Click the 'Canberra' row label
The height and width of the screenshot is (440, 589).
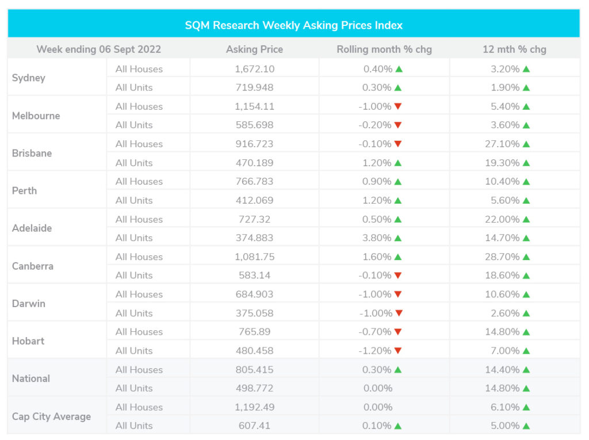[x=33, y=266]
